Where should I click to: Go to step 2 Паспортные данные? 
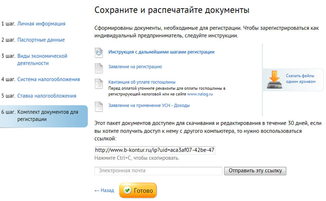[41, 40]
